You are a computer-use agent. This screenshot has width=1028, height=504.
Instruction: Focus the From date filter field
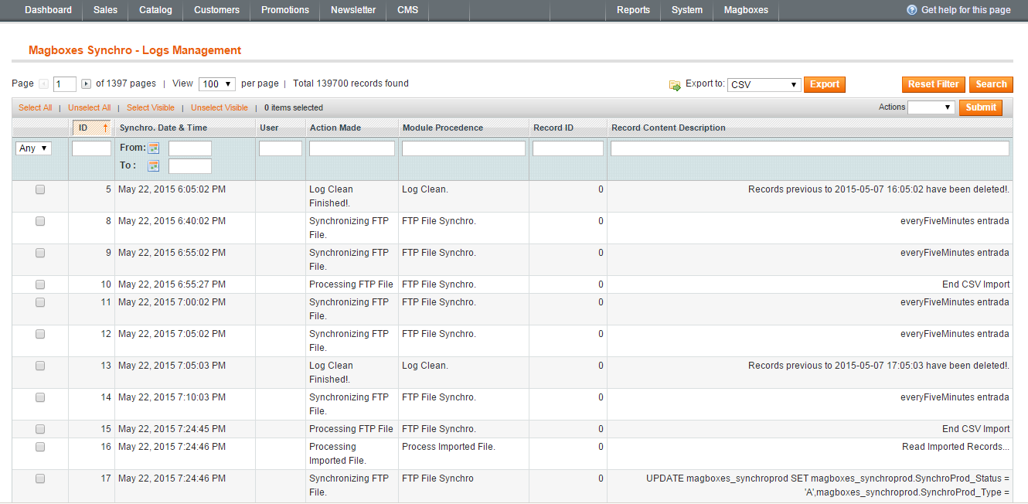click(x=190, y=148)
